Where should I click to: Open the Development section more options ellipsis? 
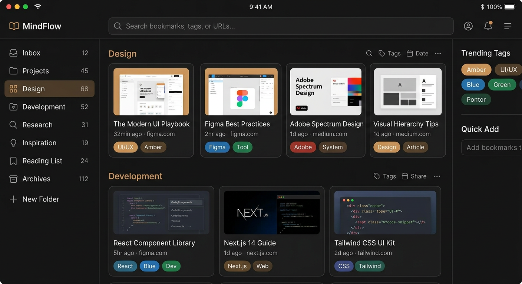tap(437, 176)
